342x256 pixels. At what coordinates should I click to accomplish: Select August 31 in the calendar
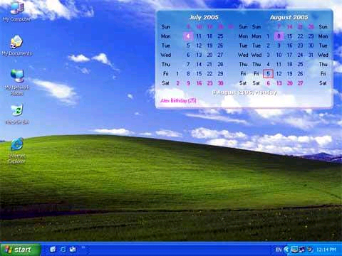click(x=311, y=55)
